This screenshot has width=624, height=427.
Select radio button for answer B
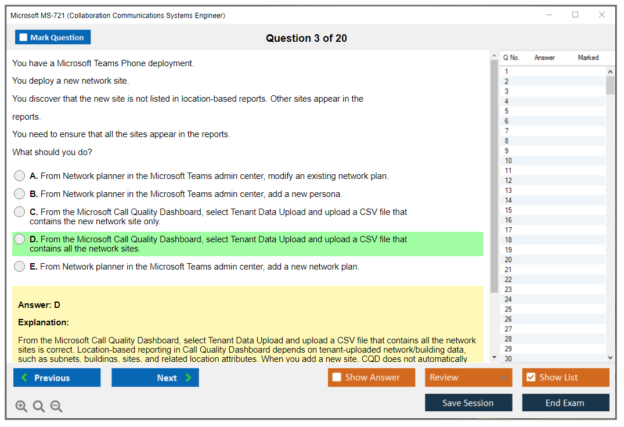pos(20,193)
